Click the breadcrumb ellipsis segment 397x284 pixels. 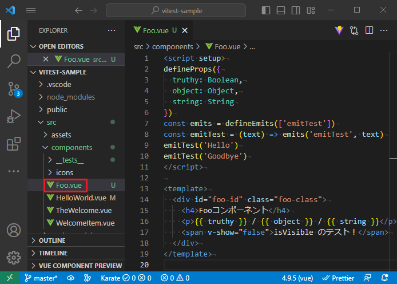tap(252, 46)
